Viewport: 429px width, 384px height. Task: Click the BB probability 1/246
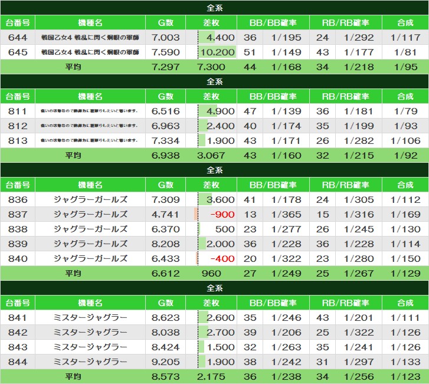tap(286, 318)
